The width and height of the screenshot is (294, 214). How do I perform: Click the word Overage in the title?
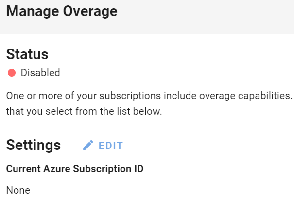click(90, 11)
